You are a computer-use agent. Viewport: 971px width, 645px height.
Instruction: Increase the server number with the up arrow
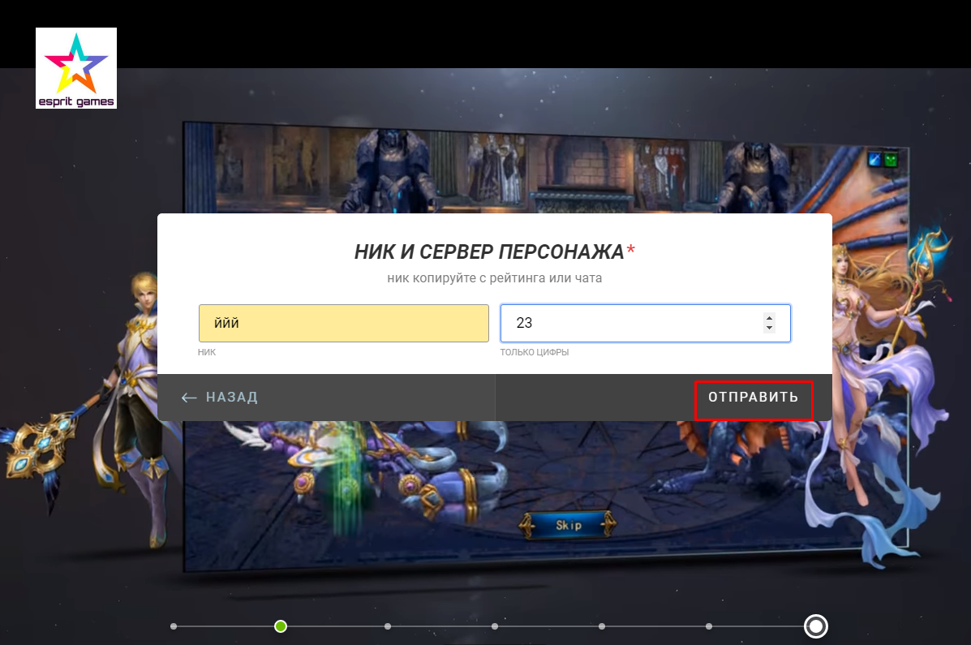coord(769,319)
